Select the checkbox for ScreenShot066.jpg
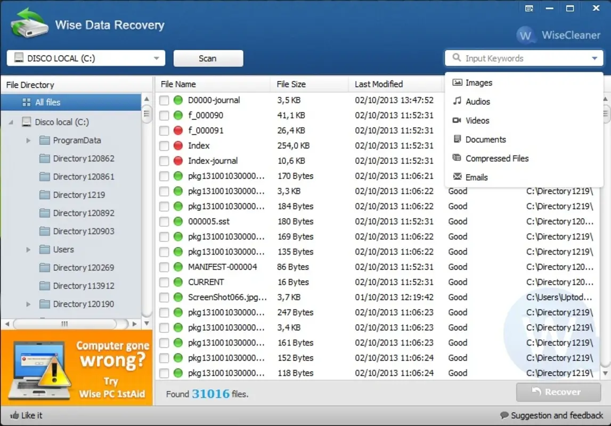Viewport: 611px width, 426px height. coord(164,297)
